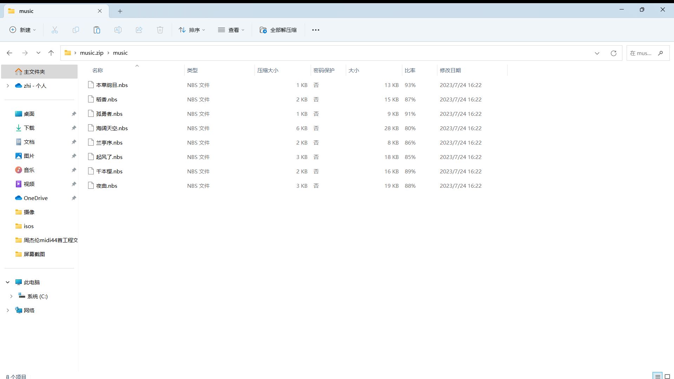Viewport: 674px width, 379px height.
Task: Switch to large icons view layout
Action: coord(667,377)
